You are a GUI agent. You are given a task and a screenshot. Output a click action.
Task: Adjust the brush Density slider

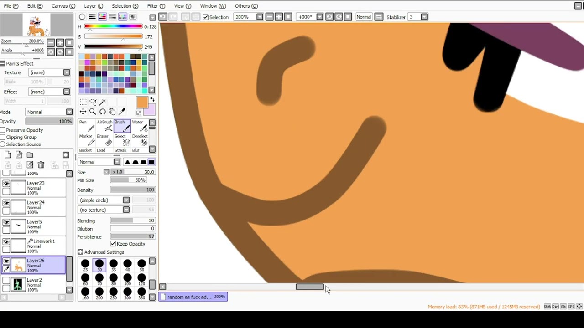133,190
